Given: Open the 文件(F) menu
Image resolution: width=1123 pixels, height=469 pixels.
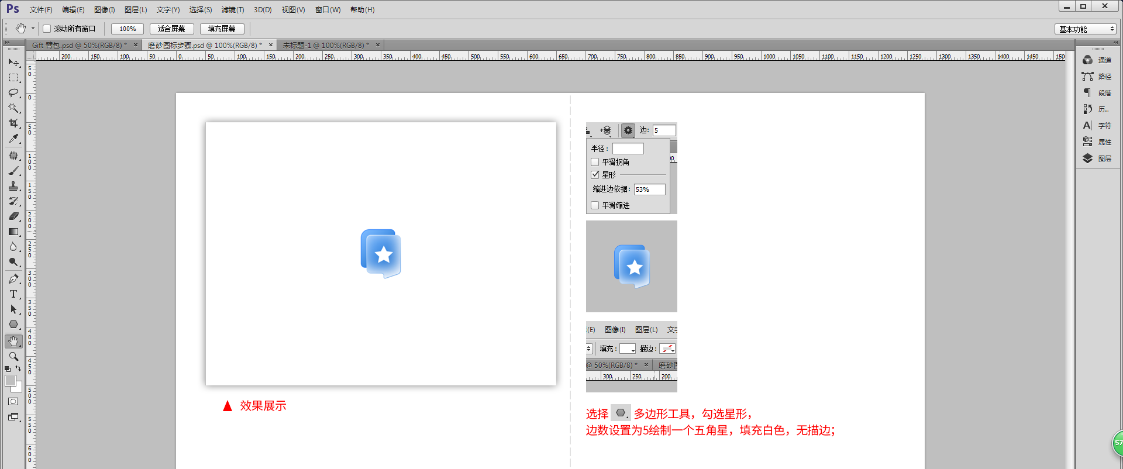Looking at the screenshot, I should pos(41,10).
